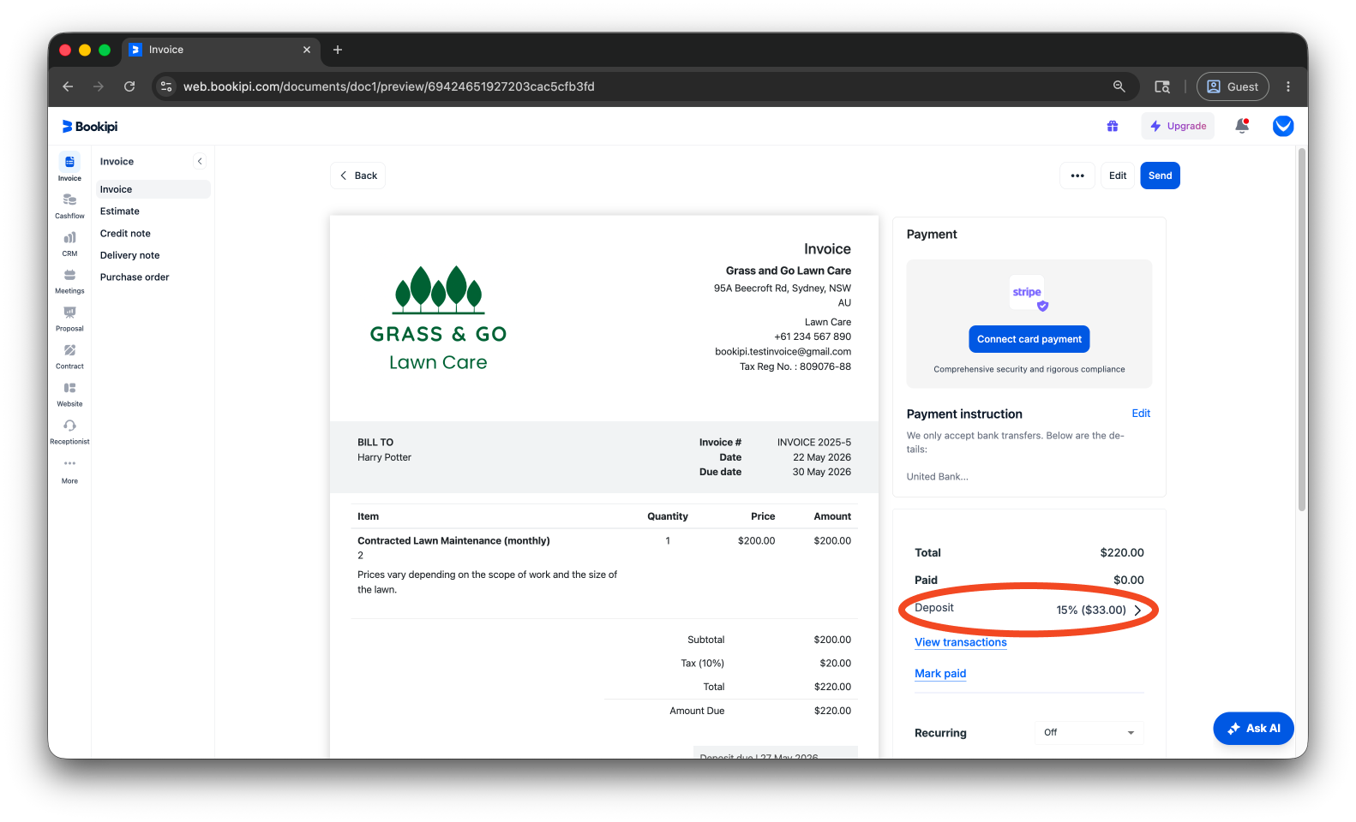Image resolution: width=1356 pixels, height=822 pixels.
Task: Open the blue profile avatar menu
Action: pos(1282,126)
